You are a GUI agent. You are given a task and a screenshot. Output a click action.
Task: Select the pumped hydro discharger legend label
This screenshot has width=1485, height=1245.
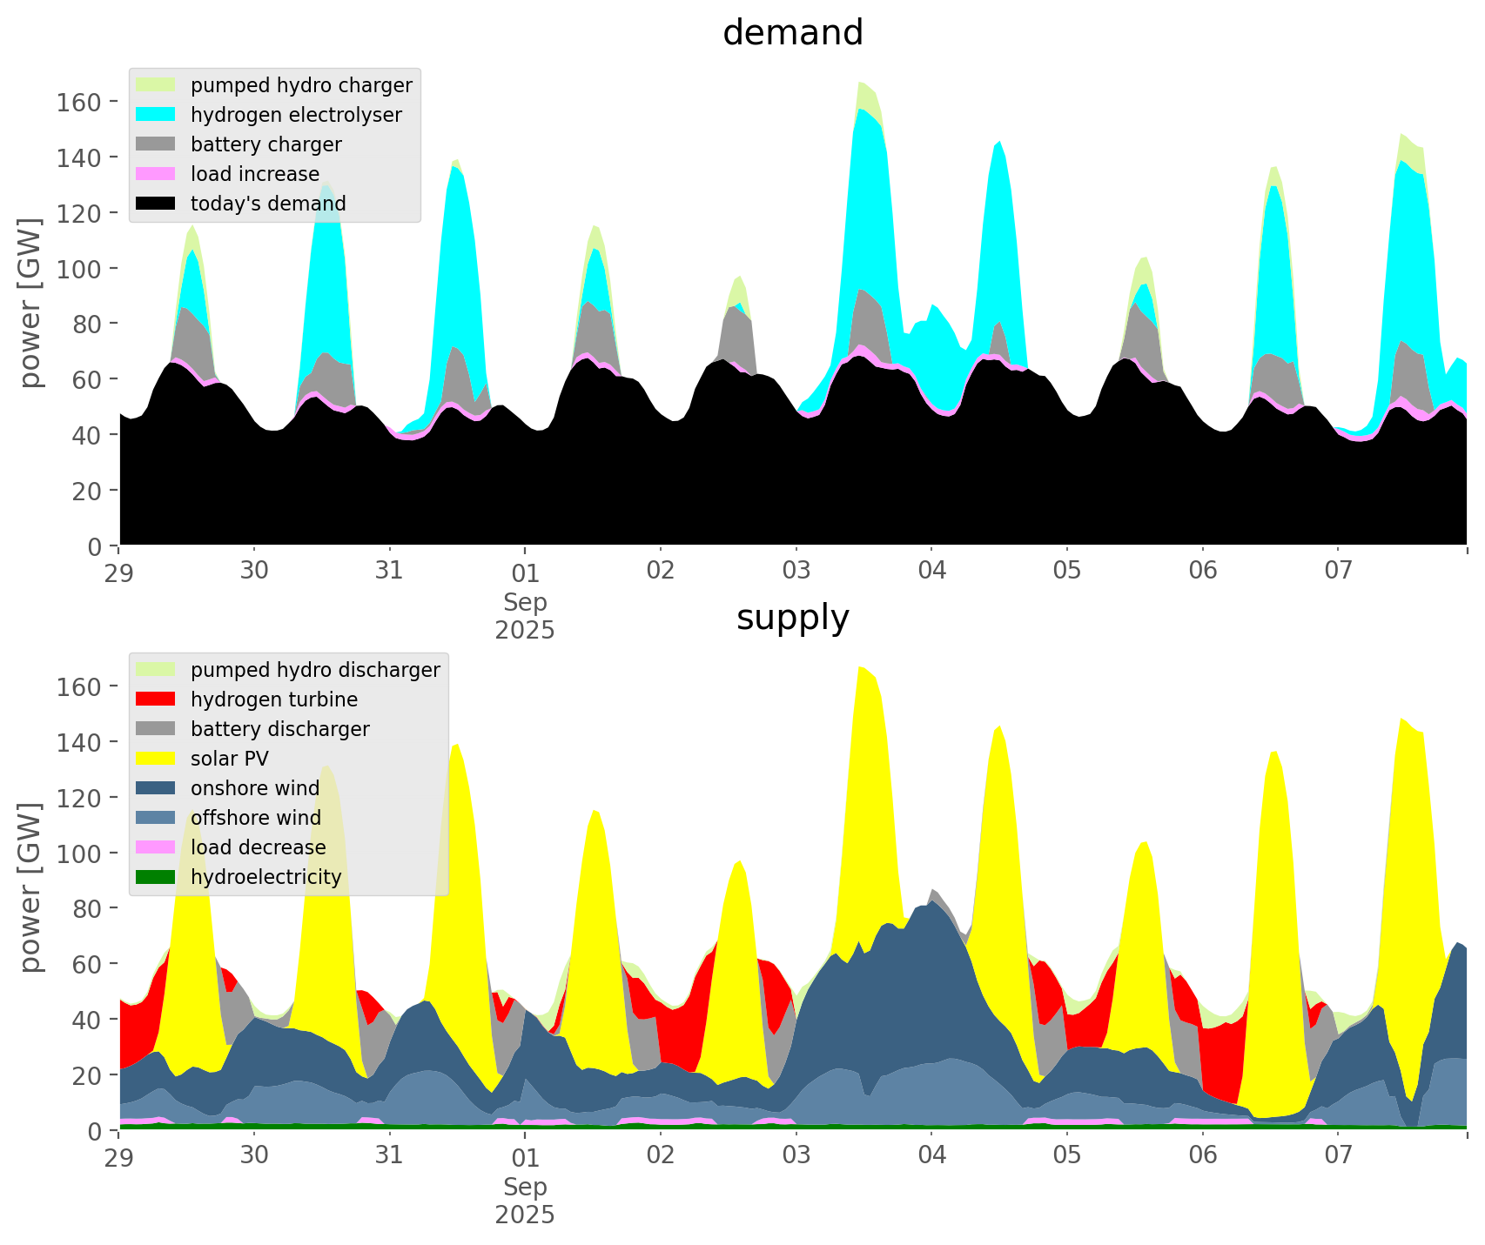tap(315, 670)
